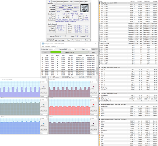Open CPU Package Power graph color swatch
Image resolution: width=158 pixels, height=146 pixels.
[44, 87]
